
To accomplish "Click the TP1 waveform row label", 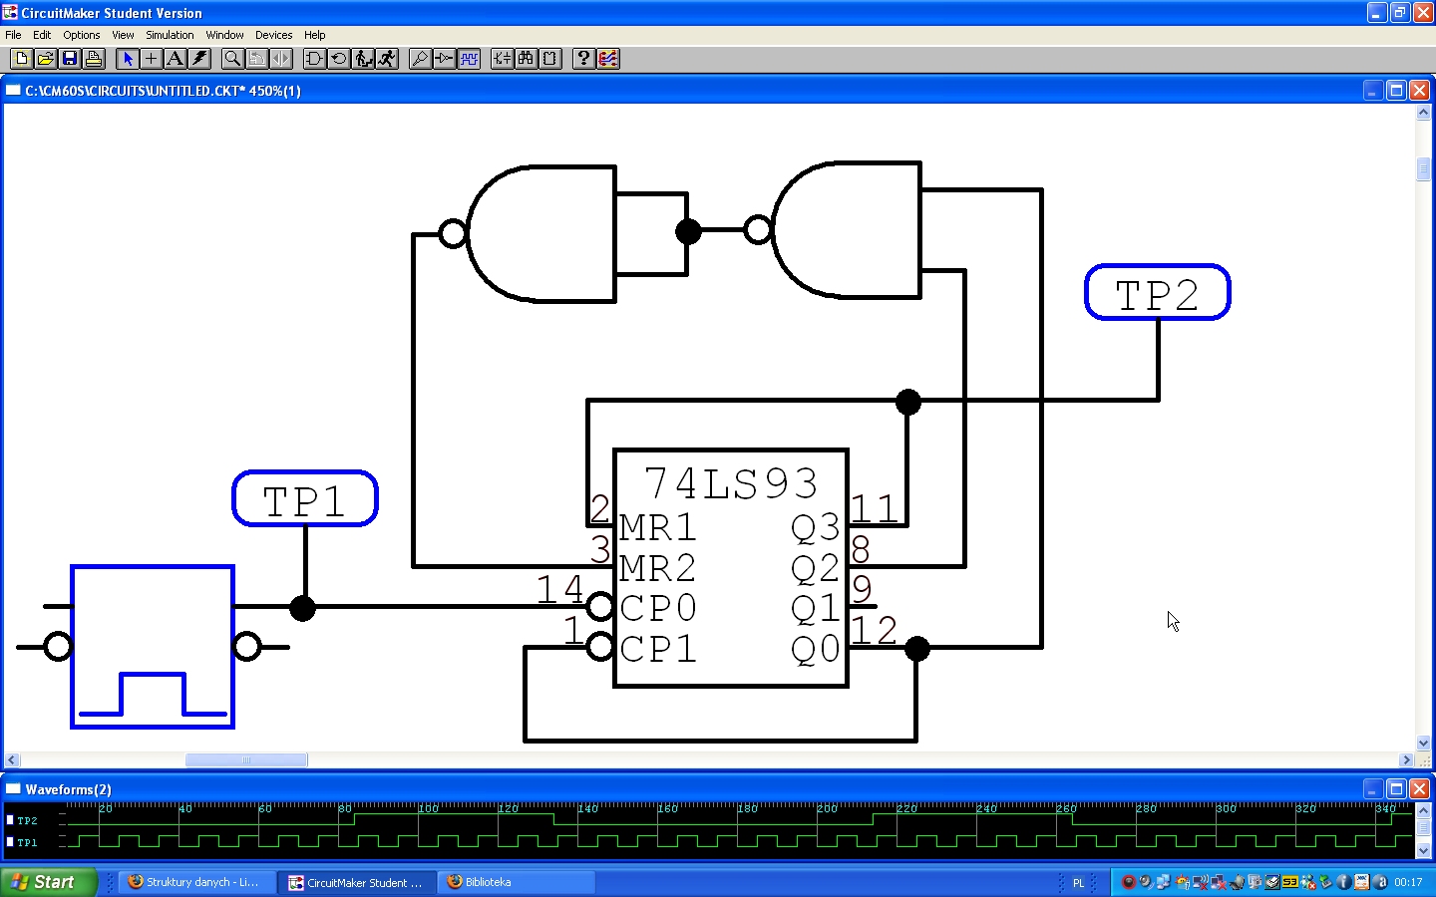I will coord(27,843).
